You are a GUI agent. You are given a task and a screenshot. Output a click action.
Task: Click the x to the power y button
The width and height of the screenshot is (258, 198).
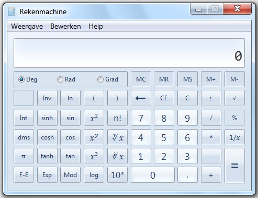[94, 137]
